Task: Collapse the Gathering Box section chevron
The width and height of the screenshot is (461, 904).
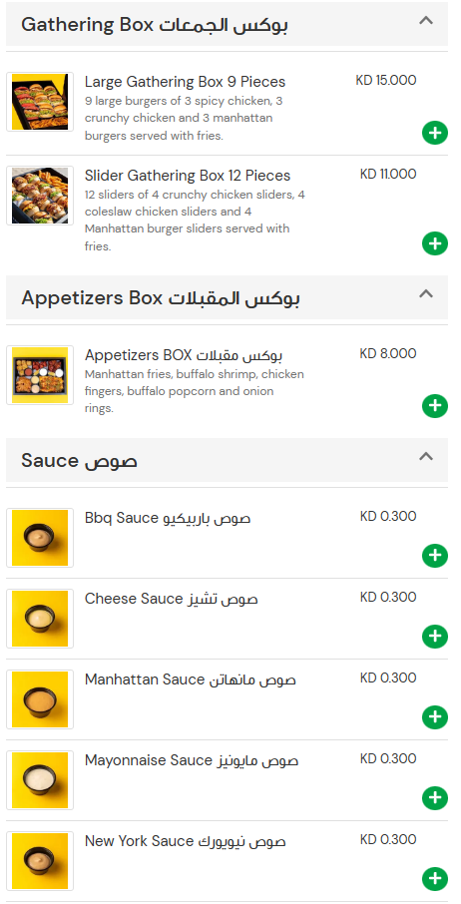Action: click(x=426, y=21)
